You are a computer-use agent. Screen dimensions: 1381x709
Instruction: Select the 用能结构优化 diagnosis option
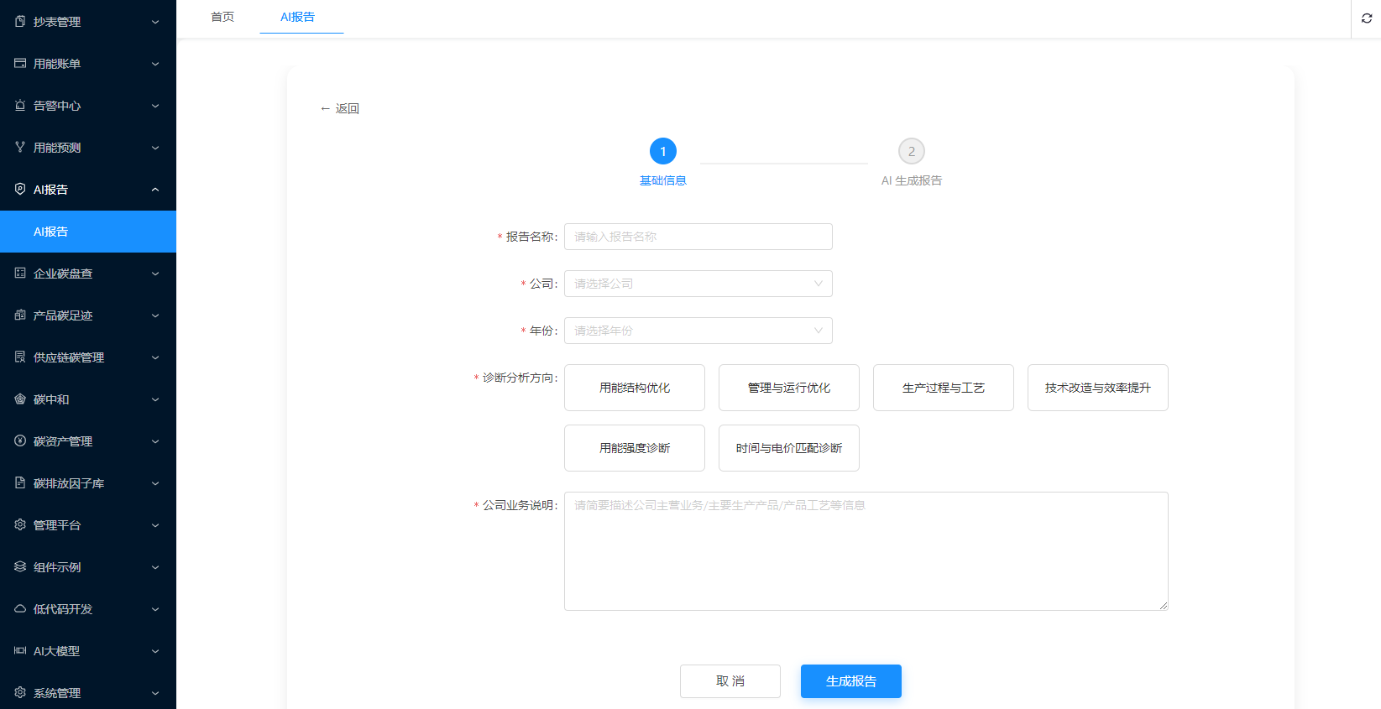[634, 388]
